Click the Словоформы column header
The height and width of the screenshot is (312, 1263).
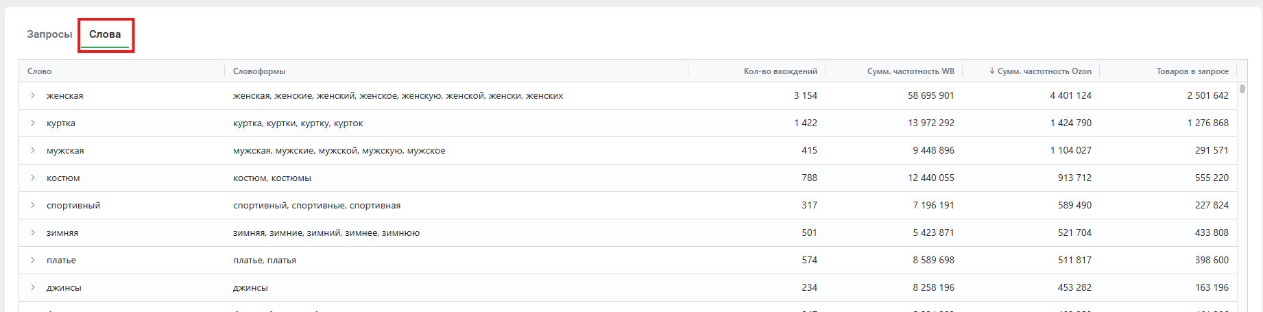point(259,71)
